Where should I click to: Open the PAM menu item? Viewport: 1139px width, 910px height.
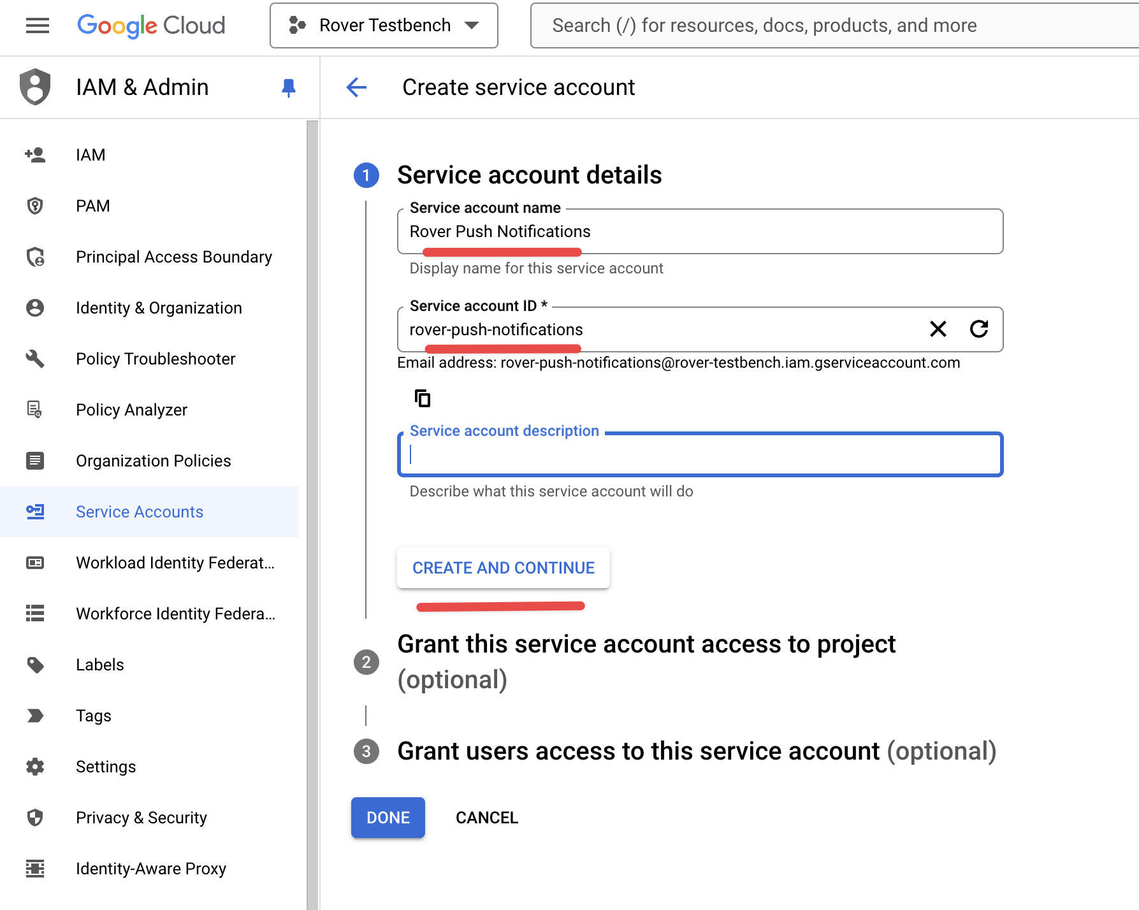point(93,206)
